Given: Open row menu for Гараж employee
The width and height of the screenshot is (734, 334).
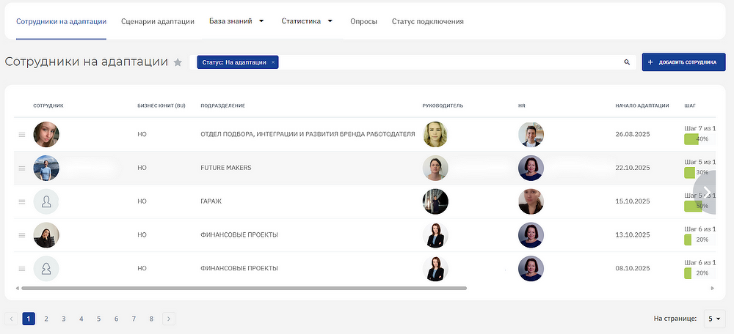Looking at the screenshot, I should pos(21,201).
